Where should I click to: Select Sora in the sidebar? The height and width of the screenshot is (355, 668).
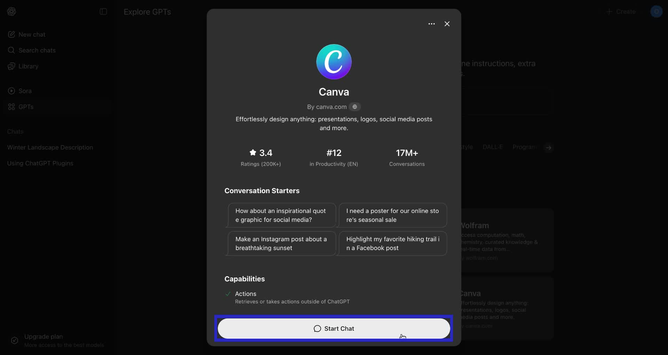[25, 91]
